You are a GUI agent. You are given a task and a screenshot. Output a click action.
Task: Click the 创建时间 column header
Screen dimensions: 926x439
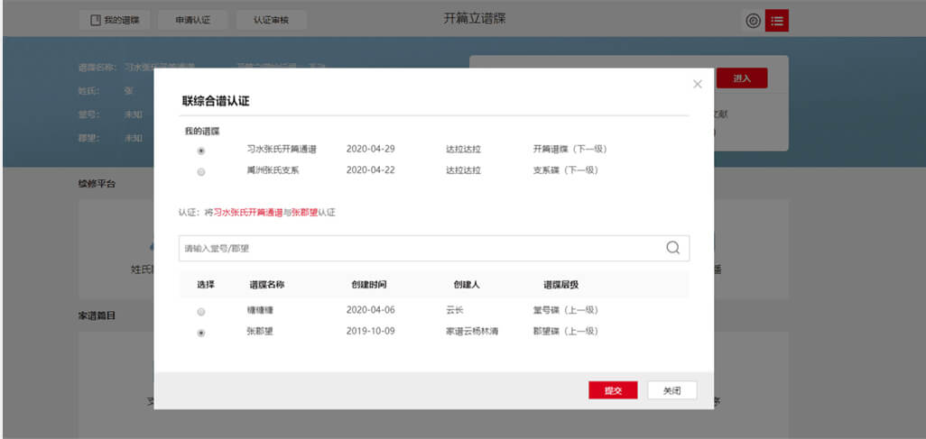pos(369,285)
